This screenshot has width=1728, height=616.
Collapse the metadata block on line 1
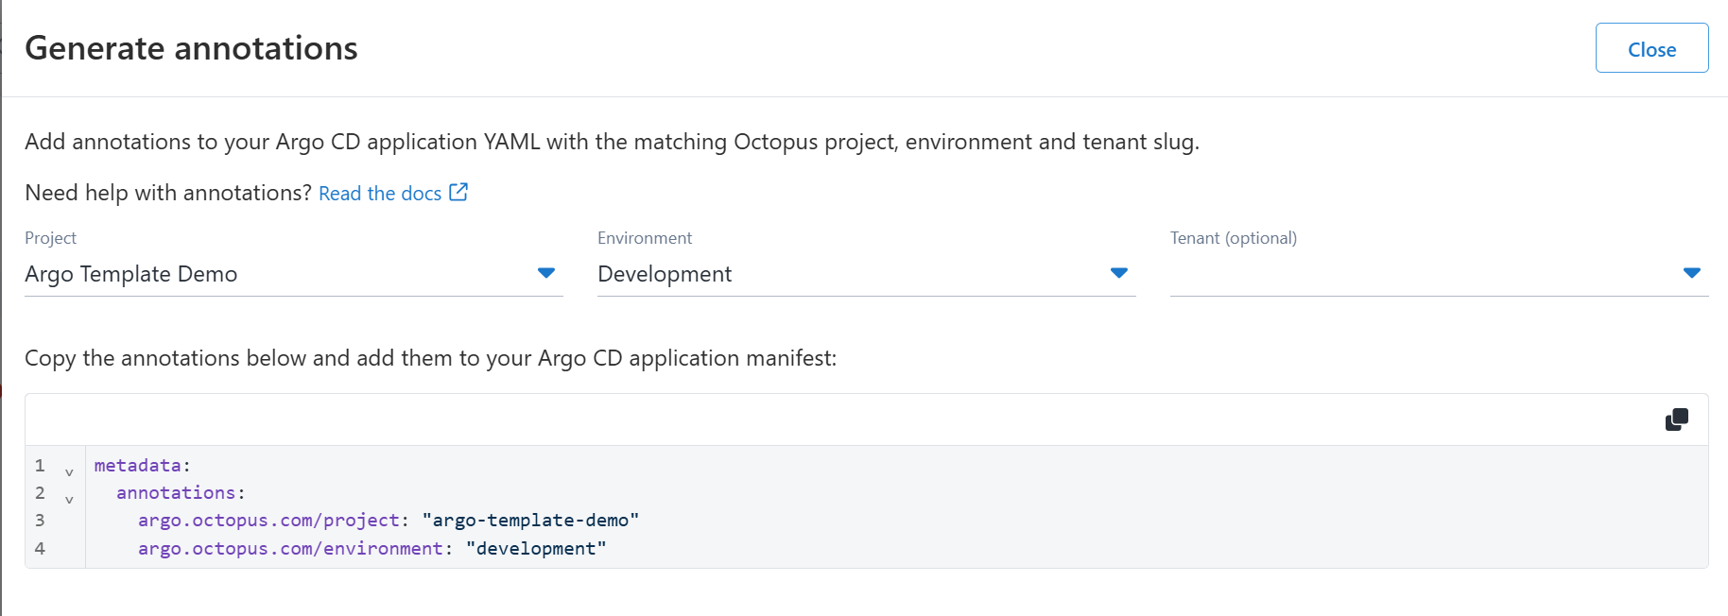pyautogui.click(x=69, y=471)
